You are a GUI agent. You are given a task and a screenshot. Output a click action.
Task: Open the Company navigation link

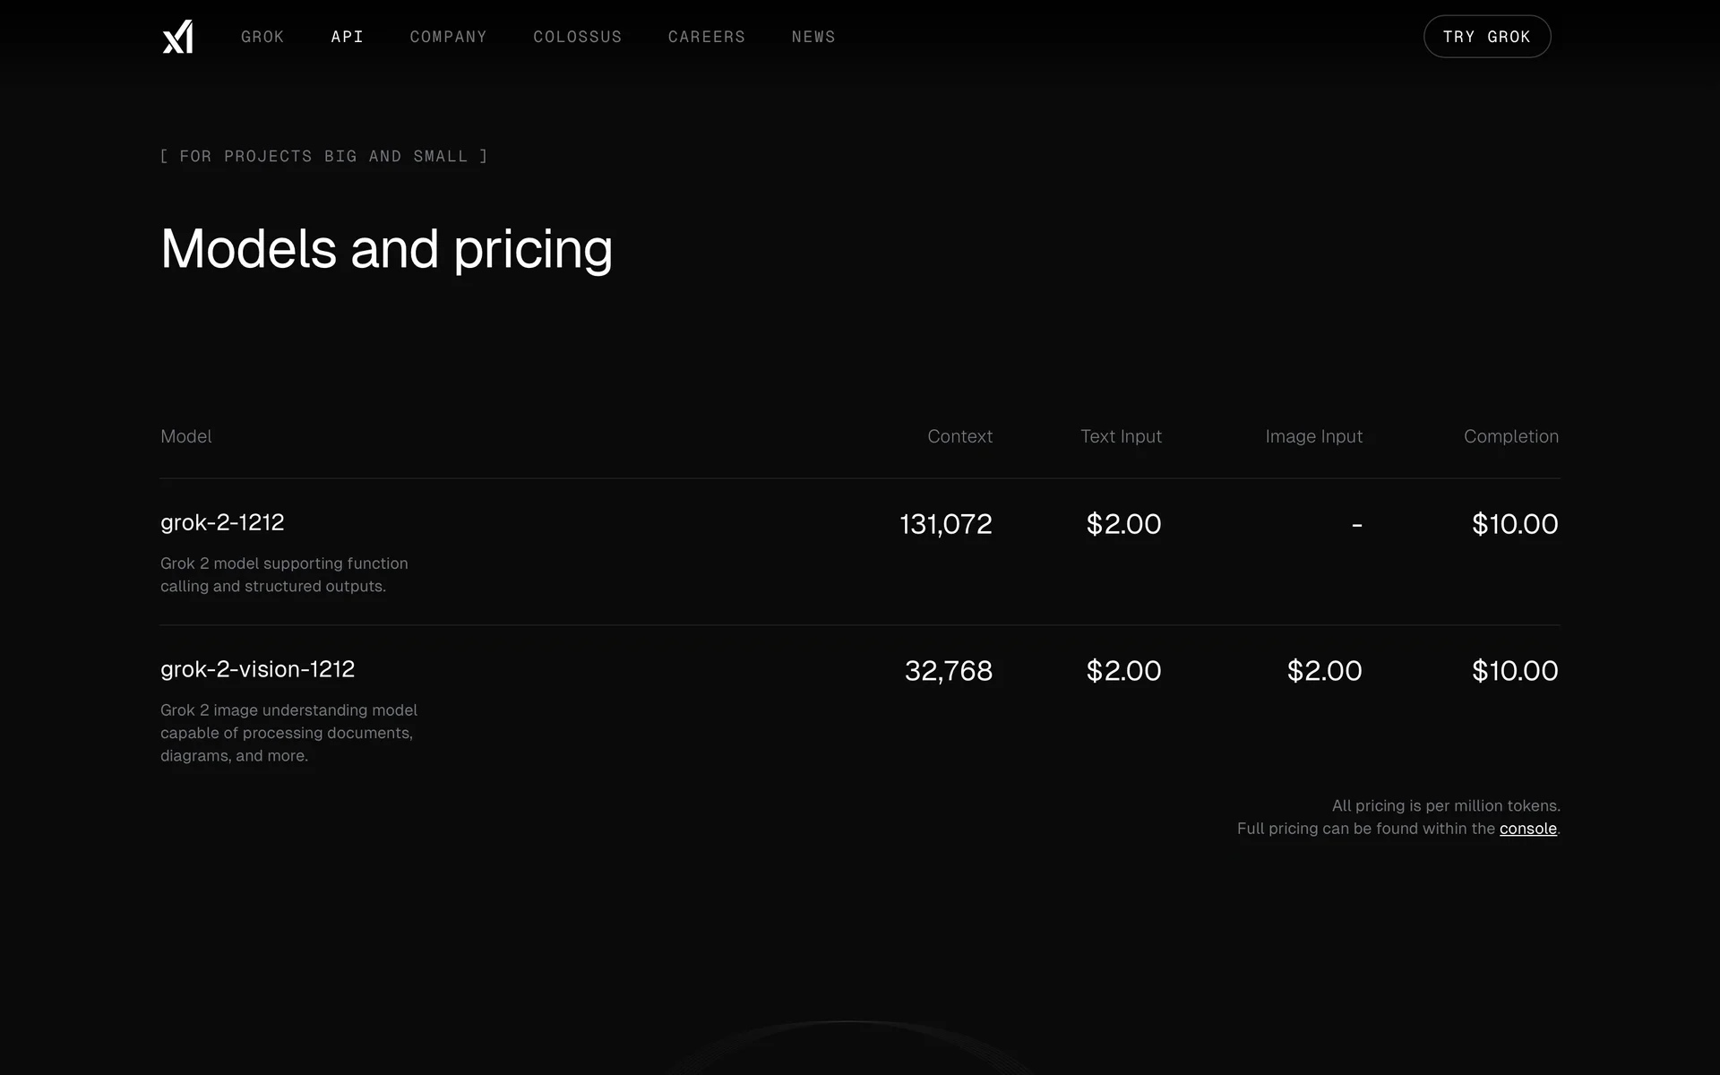tap(449, 37)
